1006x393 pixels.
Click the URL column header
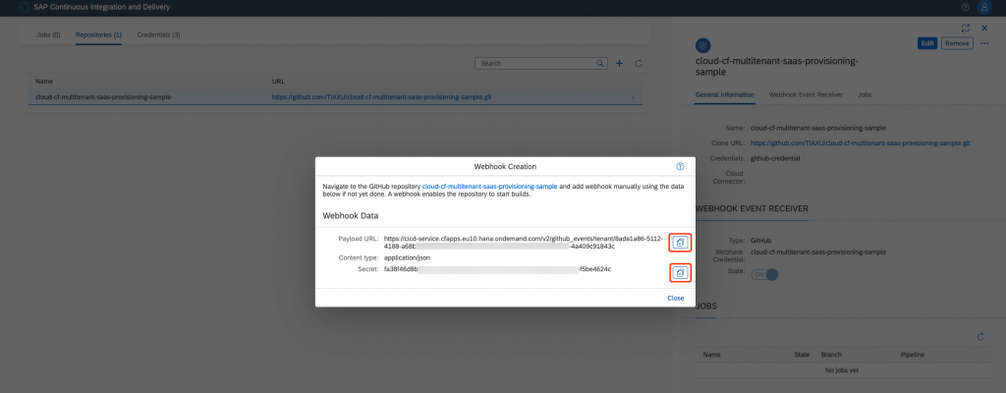coord(278,82)
